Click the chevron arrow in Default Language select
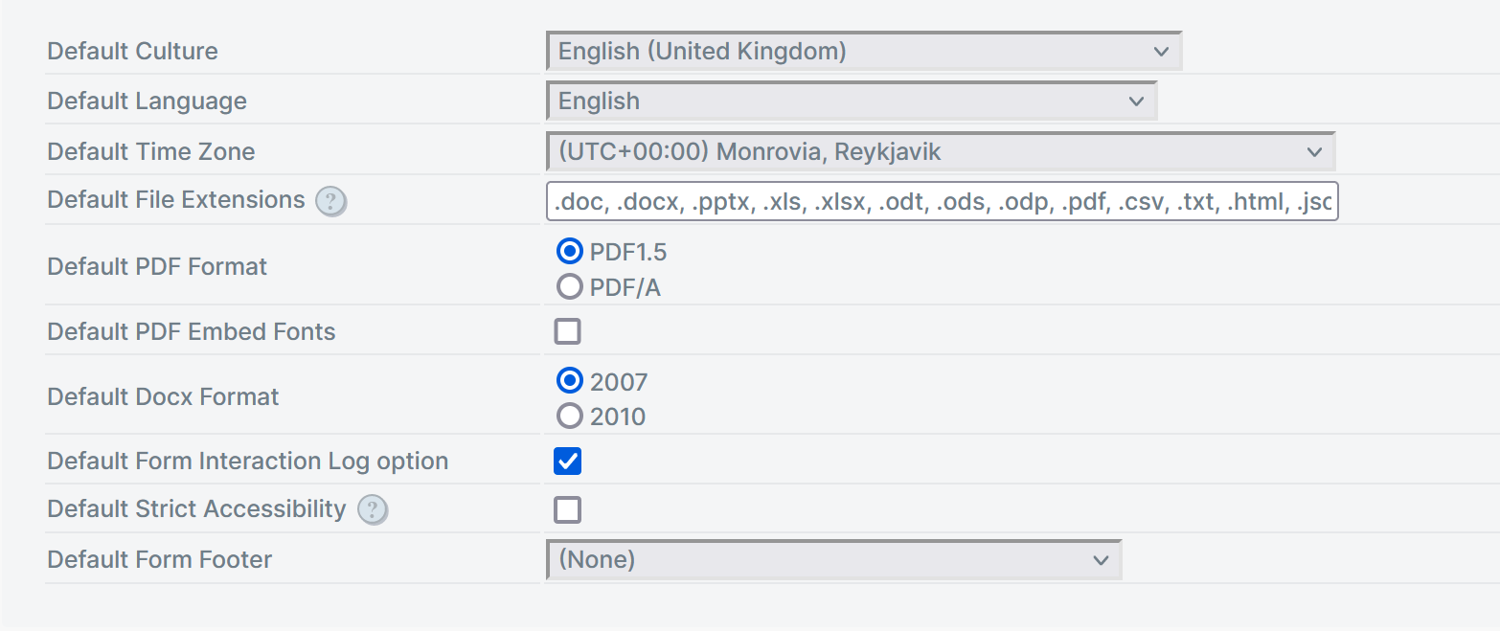This screenshot has height=631, width=1500. point(1136,101)
